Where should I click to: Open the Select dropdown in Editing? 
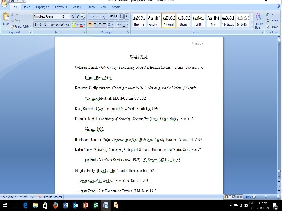272,27
